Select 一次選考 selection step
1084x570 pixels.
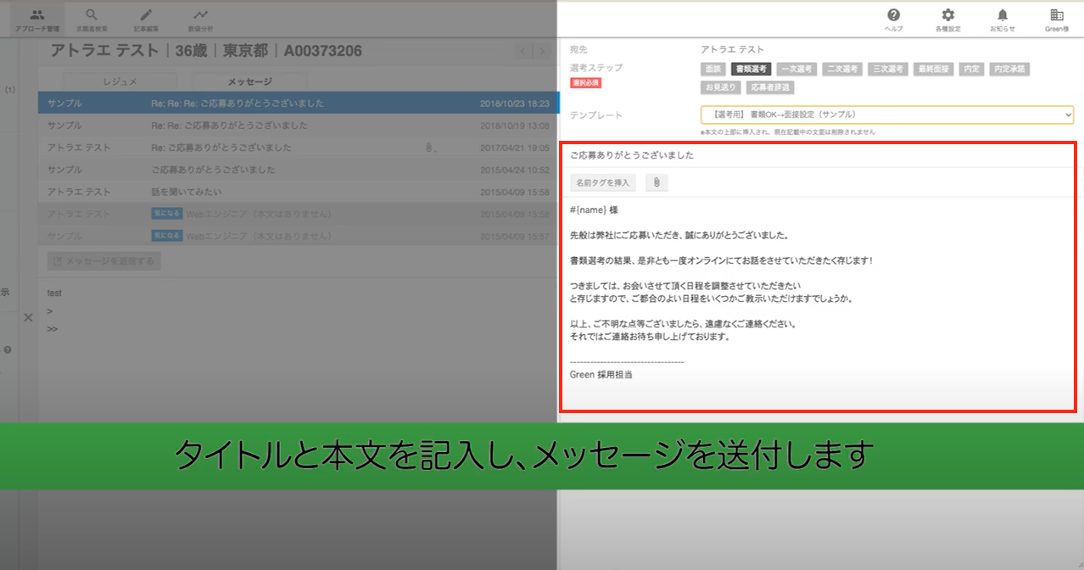pyautogui.click(x=796, y=69)
